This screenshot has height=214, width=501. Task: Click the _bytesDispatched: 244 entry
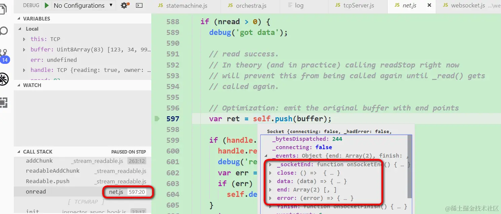(x=307, y=139)
